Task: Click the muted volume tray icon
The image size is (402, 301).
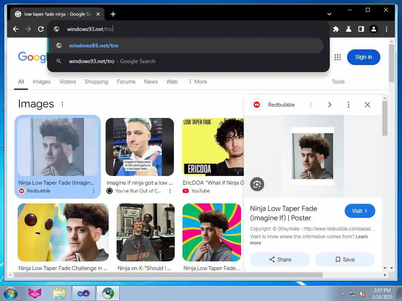Action: 362,294
